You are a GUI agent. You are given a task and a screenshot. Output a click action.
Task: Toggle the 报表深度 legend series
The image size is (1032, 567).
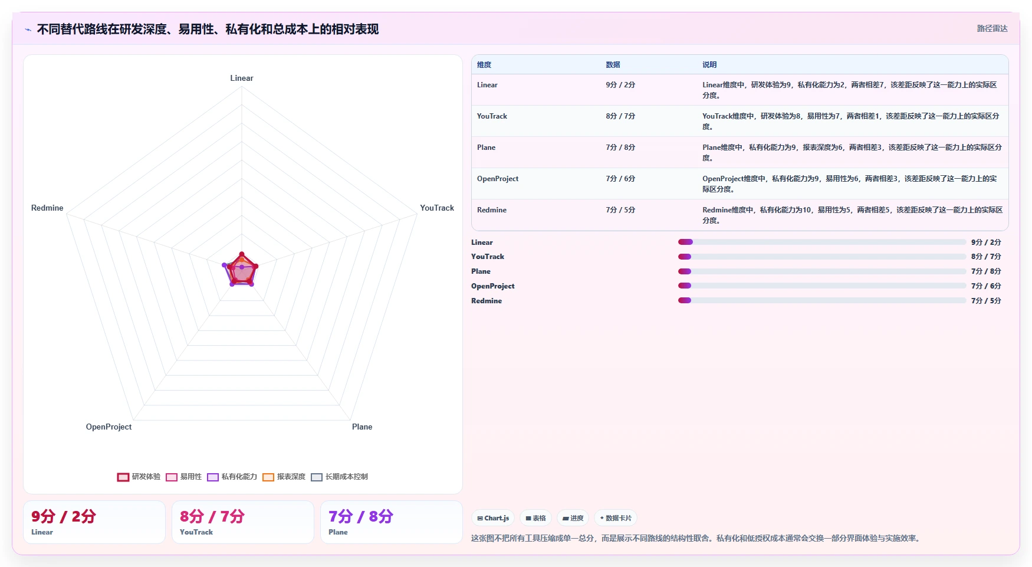click(x=284, y=477)
